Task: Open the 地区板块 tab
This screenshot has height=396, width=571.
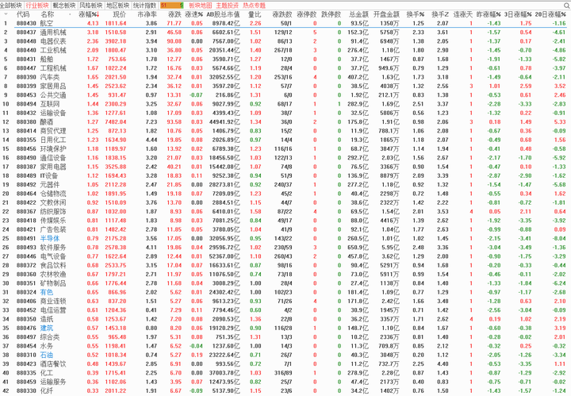Action: click(117, 6)
